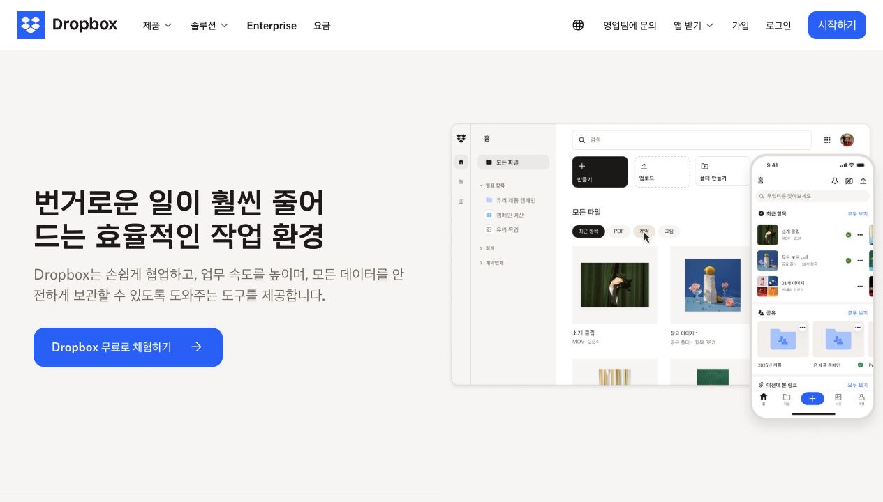Viewport: 883px width, 502px height.
Task: Open the 앱 받기 dropdown
Action: pos(693,25)
